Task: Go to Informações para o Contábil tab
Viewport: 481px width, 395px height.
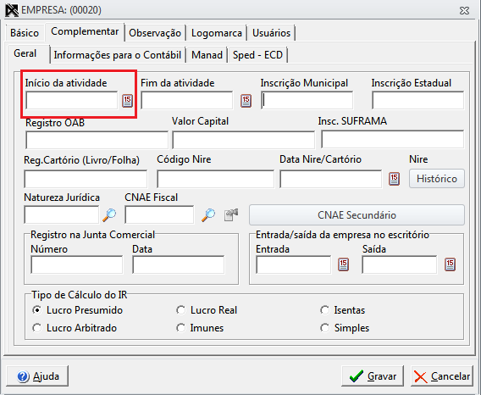Action: pos(118,55)
